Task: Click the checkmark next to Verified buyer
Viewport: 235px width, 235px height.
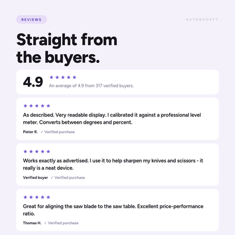Action: click(x=52, y=177)
